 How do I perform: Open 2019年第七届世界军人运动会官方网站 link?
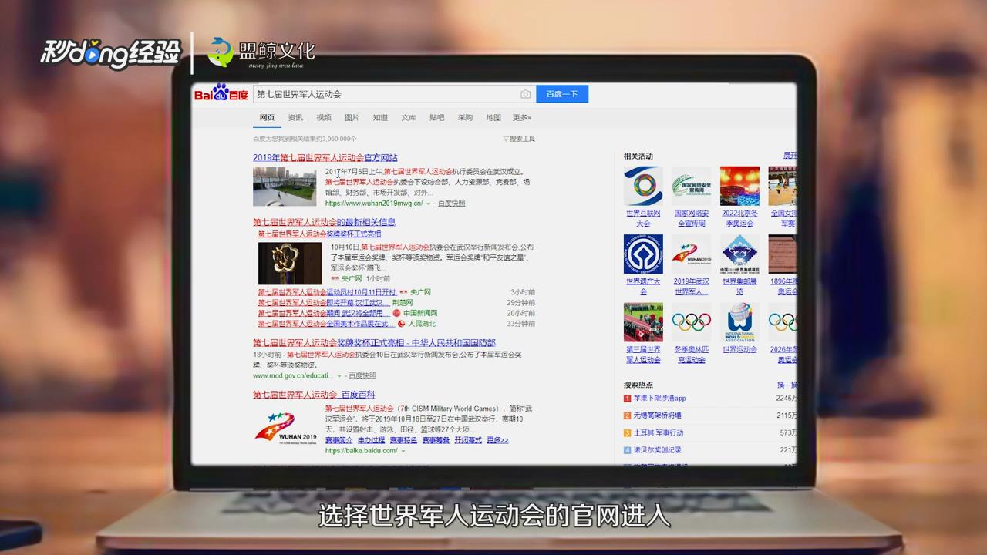pyautogui.click(x=325, y=157)
